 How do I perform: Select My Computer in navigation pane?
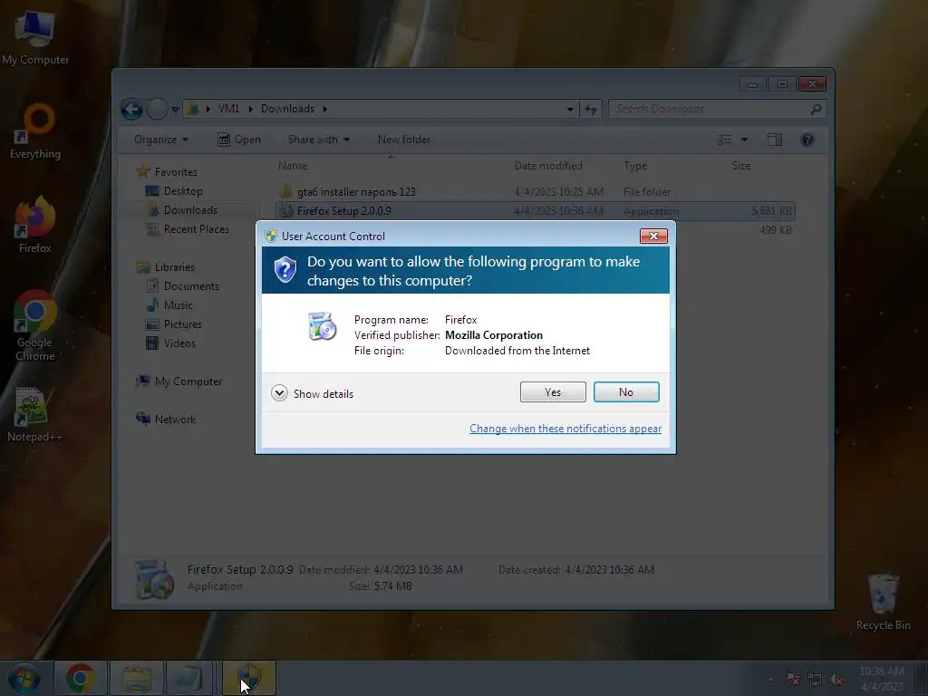point(188,382)
